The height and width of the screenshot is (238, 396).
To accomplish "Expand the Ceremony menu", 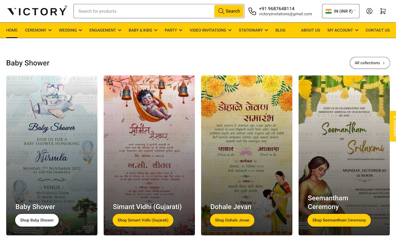I will click(x=38, y=30).
